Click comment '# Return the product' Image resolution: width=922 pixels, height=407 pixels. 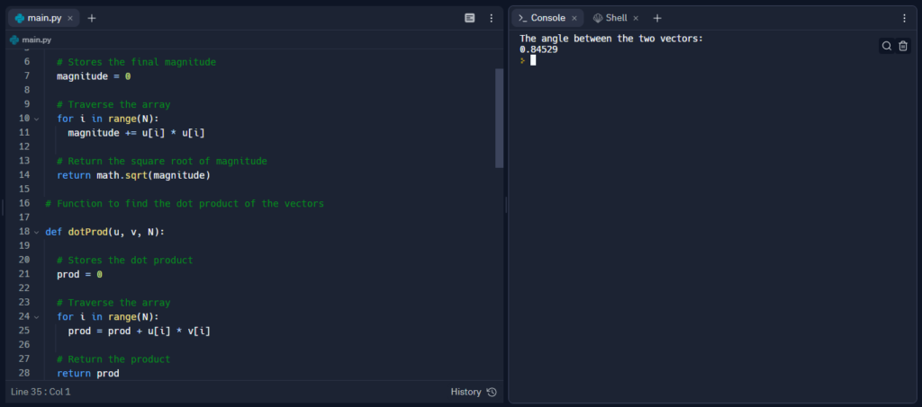point(113,359)
